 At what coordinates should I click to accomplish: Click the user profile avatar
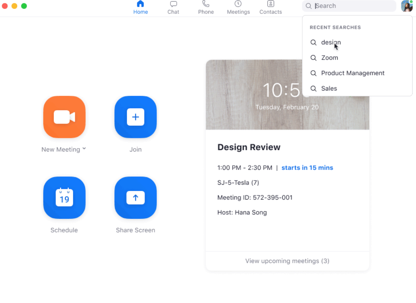[x=406, y=6]
